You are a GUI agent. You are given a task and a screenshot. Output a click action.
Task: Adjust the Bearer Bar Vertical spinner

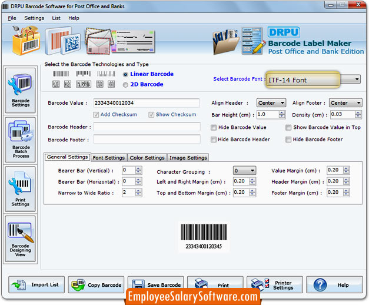pos(138,170)
